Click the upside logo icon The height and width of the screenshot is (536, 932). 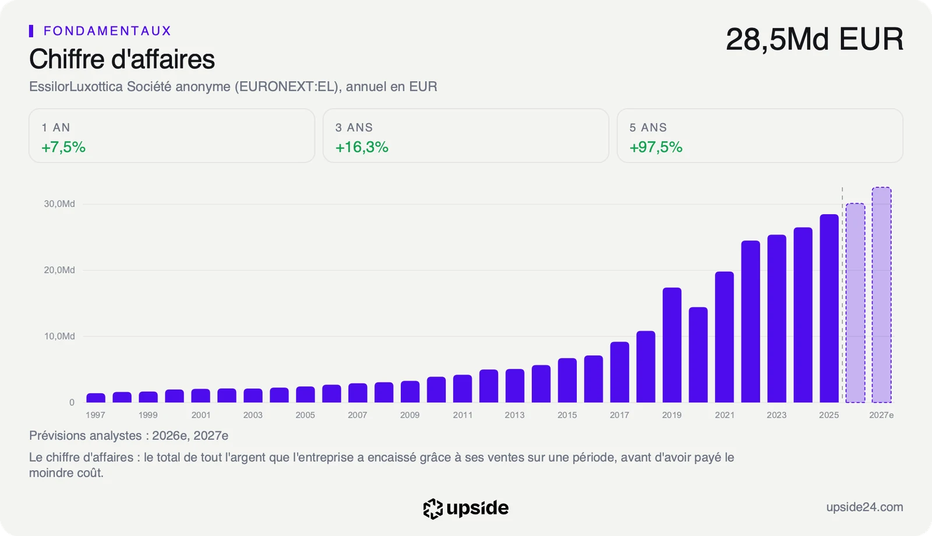[x=433, y=509]
